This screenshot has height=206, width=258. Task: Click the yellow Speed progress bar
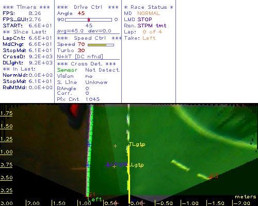click(x=101, y=45)
